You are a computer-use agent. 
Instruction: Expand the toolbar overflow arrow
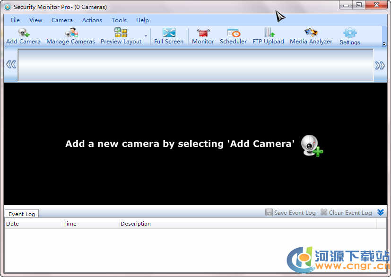coord(384,44)
